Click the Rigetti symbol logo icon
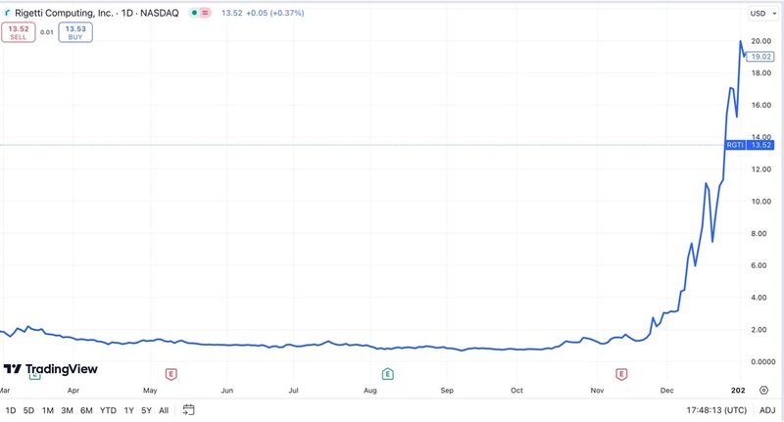 click(9, 13)
